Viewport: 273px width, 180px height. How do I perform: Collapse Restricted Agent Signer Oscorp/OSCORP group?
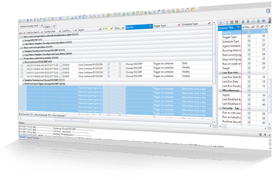tap(23, 84)
